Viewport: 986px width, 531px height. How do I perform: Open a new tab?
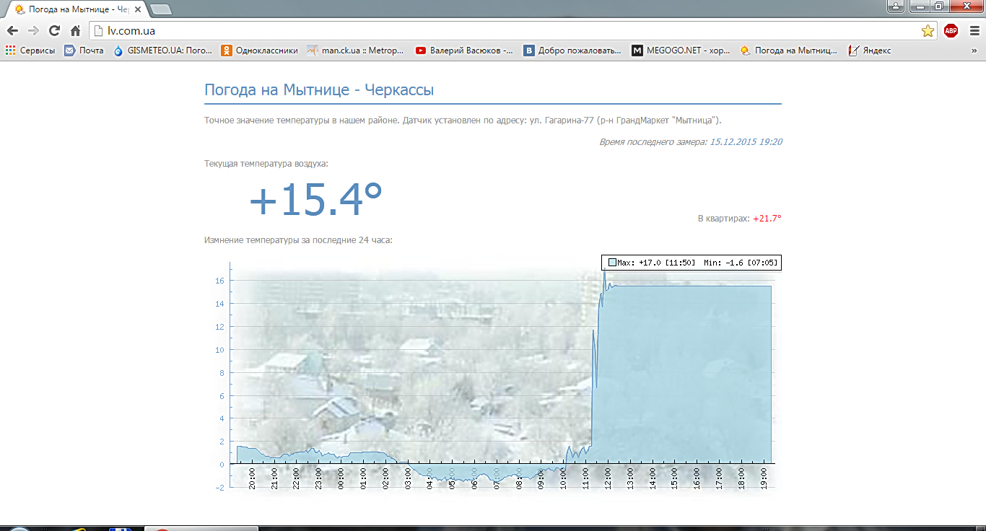[161, 9]
